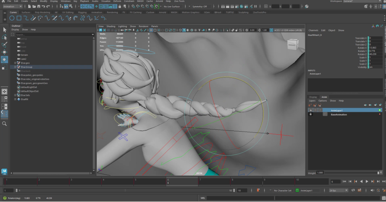Screen dimensions: 386x202
Task: Expand the Elsa:geo tree node
Action: point(15,63)
